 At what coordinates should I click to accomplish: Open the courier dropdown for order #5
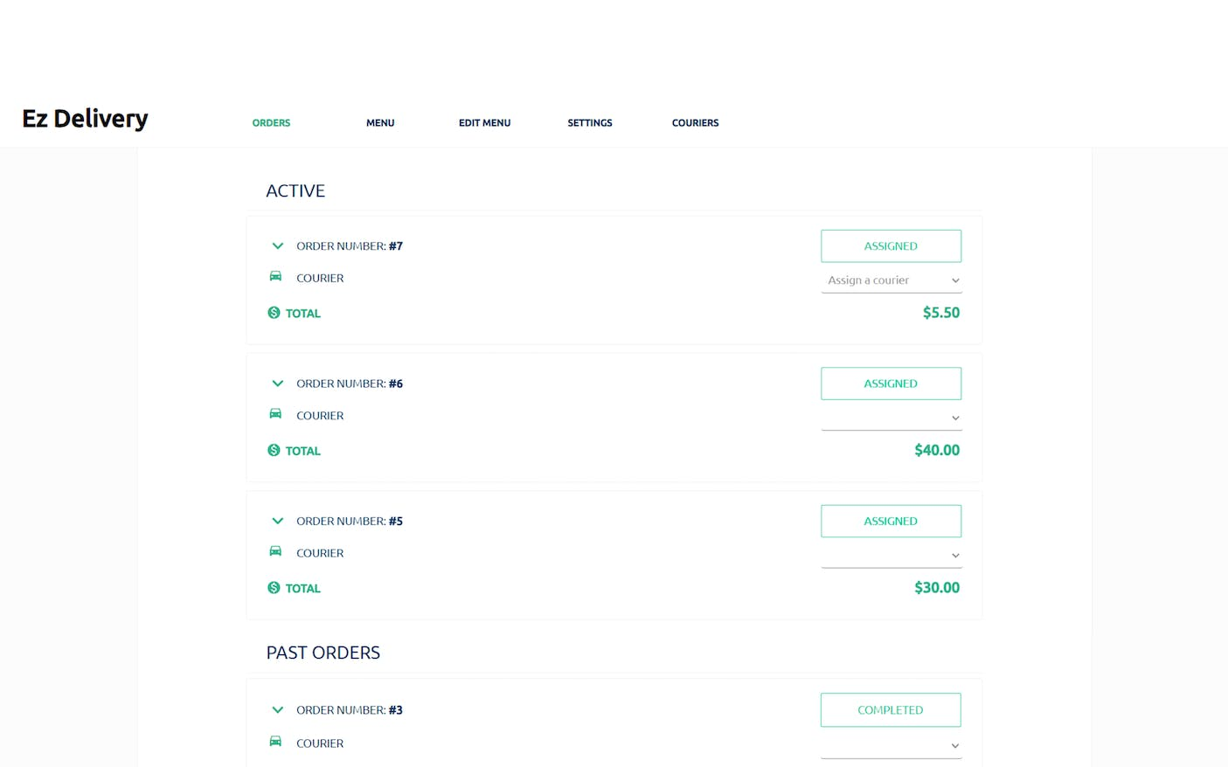pyautogui.click(x=892, y=556)
